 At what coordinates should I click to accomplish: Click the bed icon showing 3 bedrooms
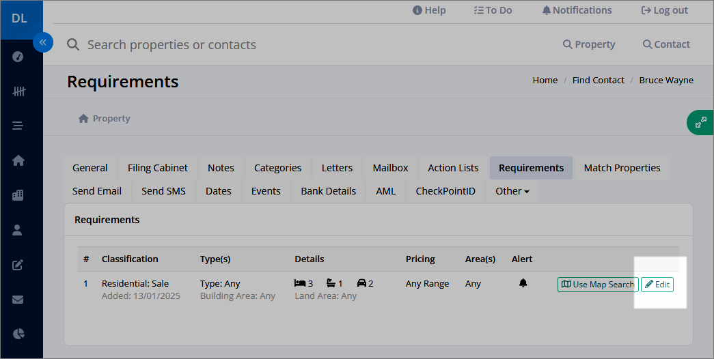300,283
